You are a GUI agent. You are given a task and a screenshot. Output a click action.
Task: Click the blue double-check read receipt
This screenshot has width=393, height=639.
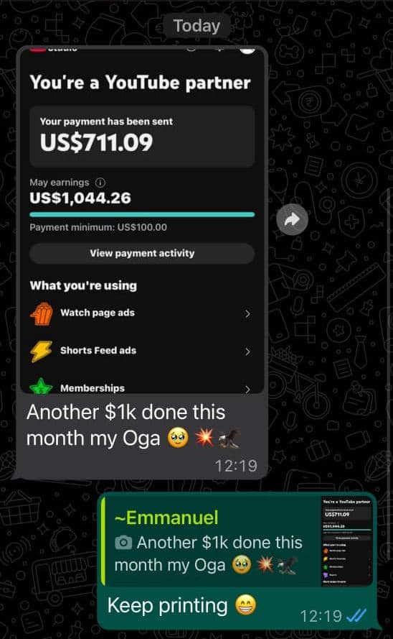[356, 615]
